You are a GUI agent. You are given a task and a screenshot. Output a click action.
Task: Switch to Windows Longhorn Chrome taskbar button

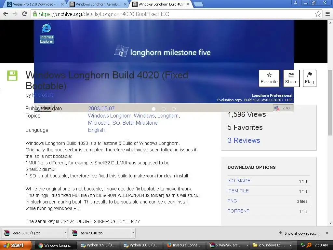(x=56, y=245)
